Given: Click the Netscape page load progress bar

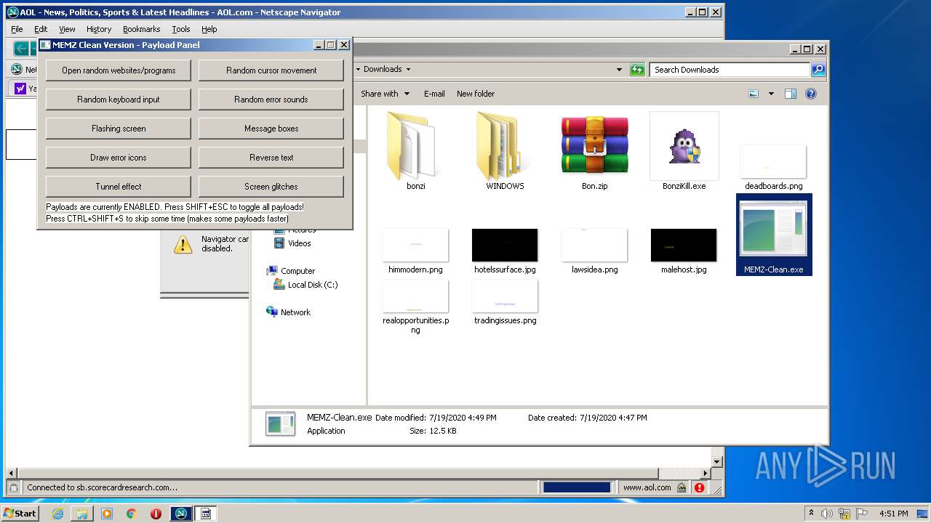Looking at the screenshot, I should [x=577, y=487].
